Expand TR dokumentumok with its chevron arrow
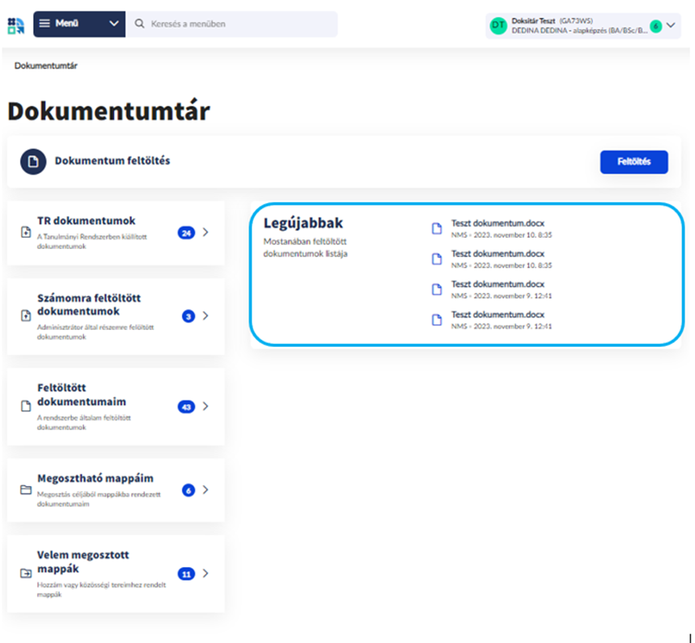695x643 pixels. tap(206, 233)
